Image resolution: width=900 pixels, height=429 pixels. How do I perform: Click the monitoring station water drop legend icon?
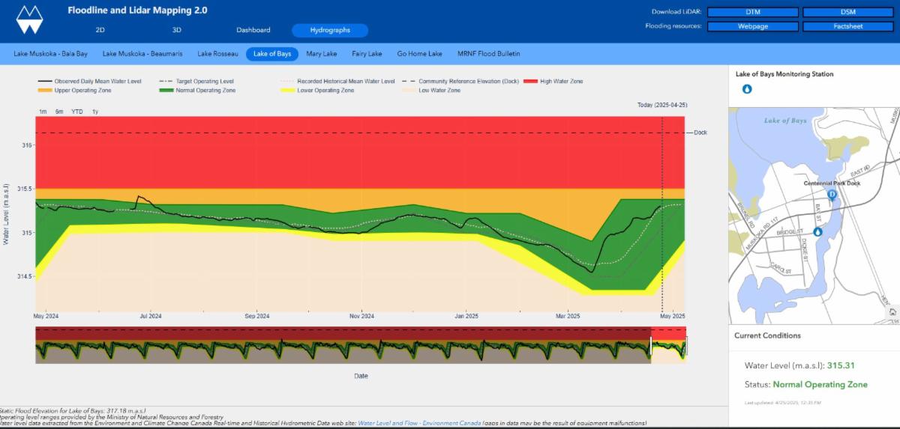tap(747, 89)
